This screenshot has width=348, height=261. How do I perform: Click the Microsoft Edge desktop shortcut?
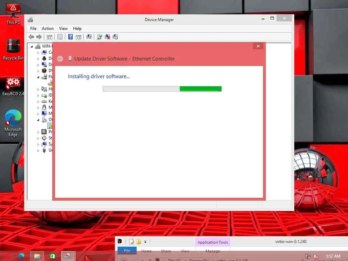click(x=13, y=123)
